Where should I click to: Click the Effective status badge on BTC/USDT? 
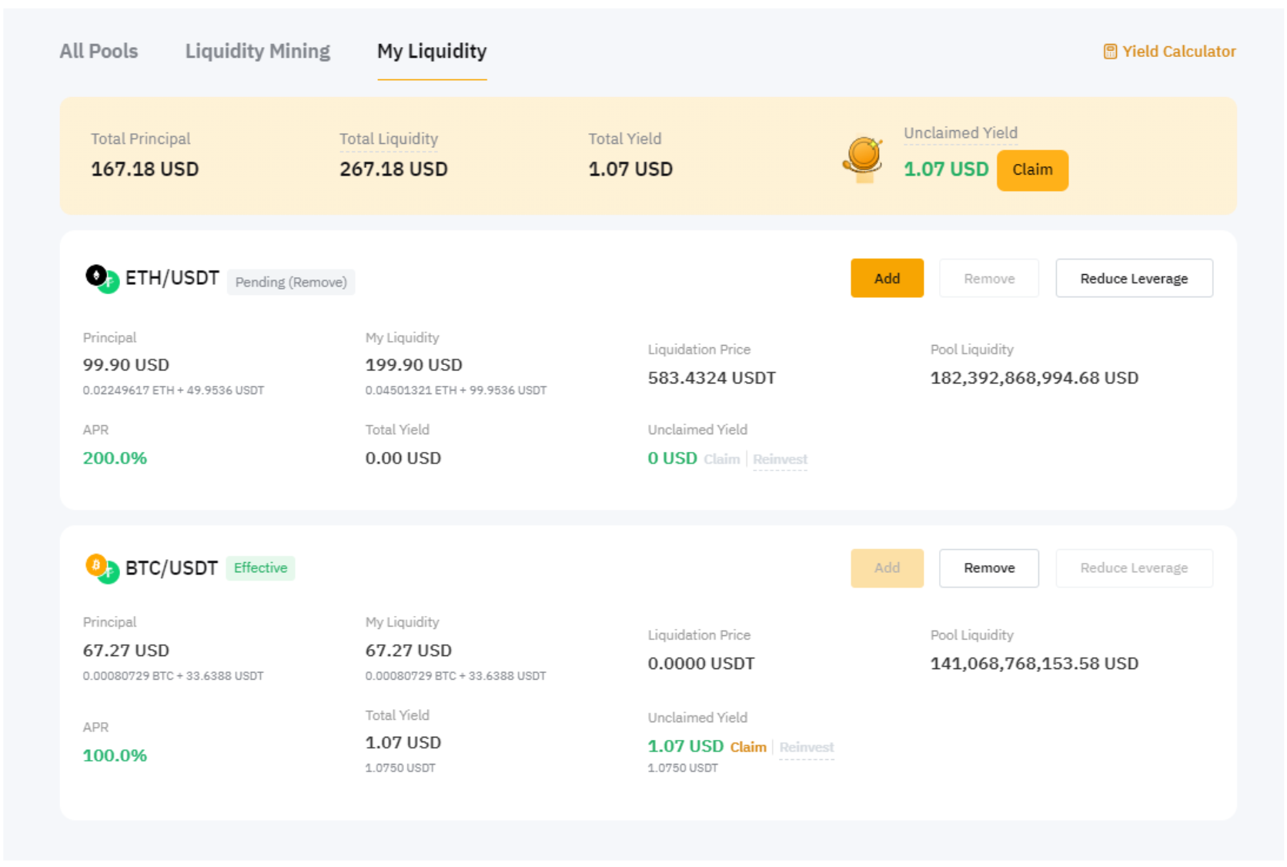260,568
